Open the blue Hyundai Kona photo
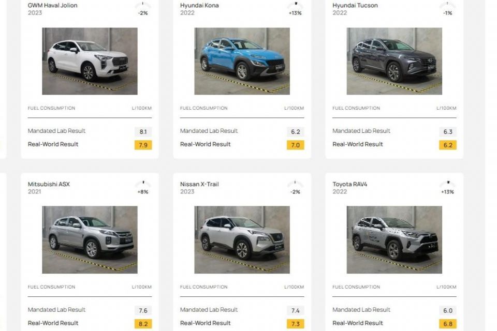The image size is (497, 331). tap(242, 61)
